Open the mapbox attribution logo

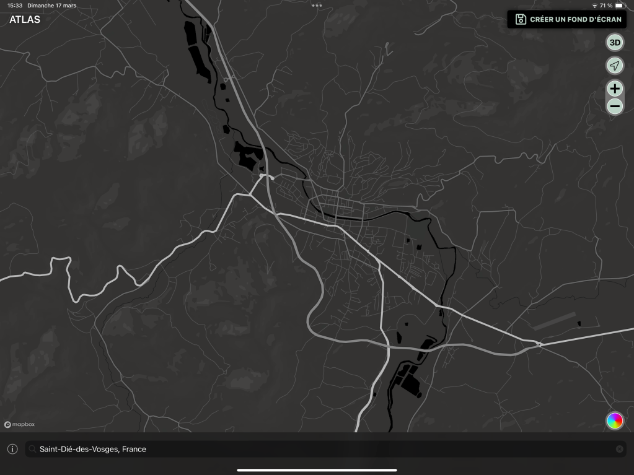pos(20,425)
